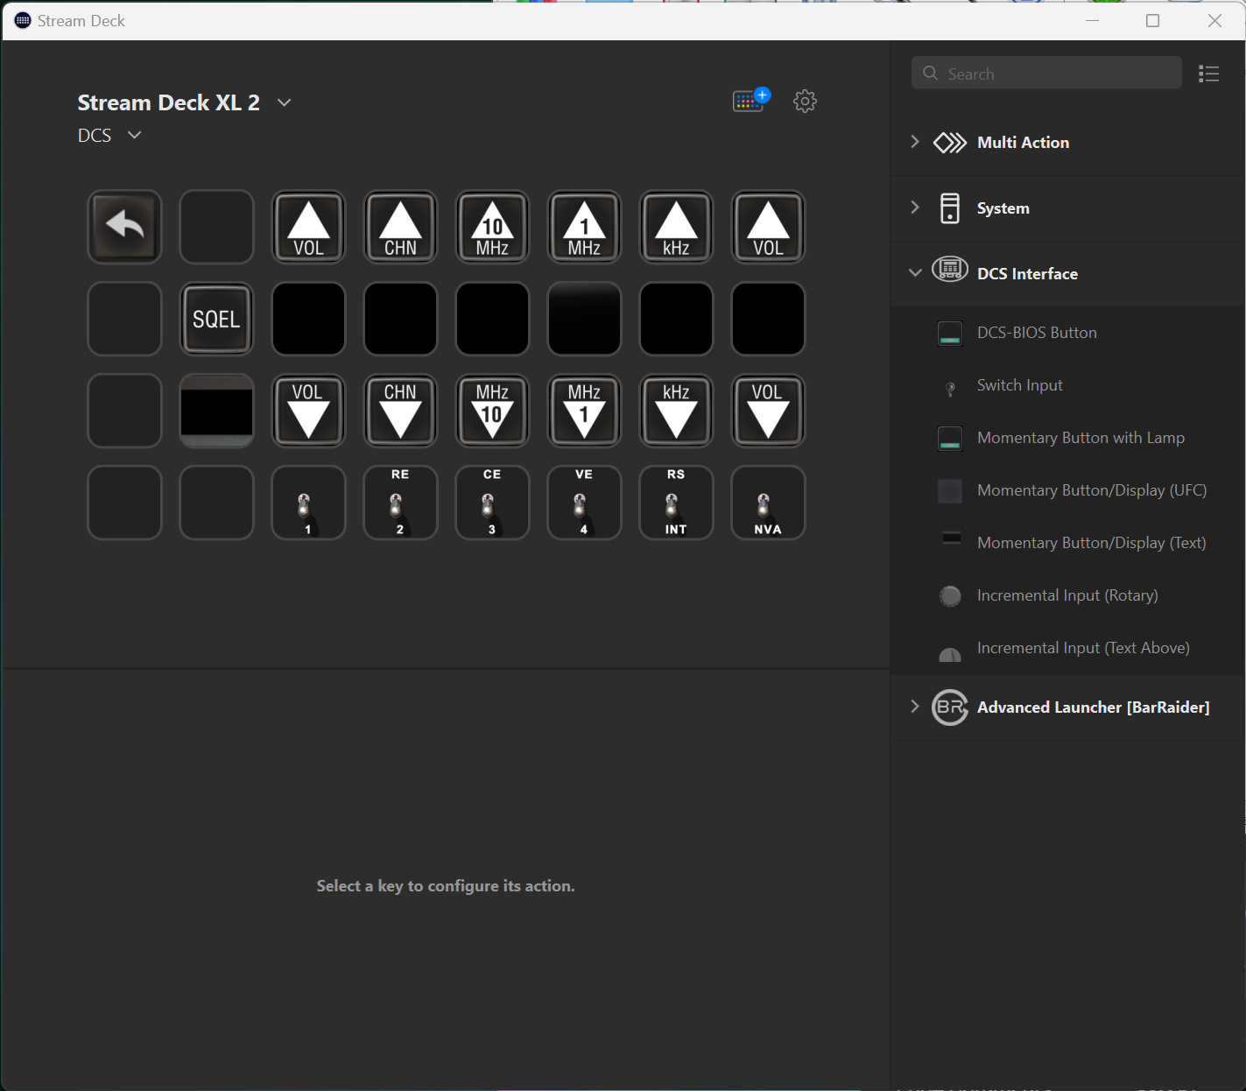Choose Incremental Input (Rotary) action
The width and height of the screenshot is (1246, 1091).
pos(1066,595)
